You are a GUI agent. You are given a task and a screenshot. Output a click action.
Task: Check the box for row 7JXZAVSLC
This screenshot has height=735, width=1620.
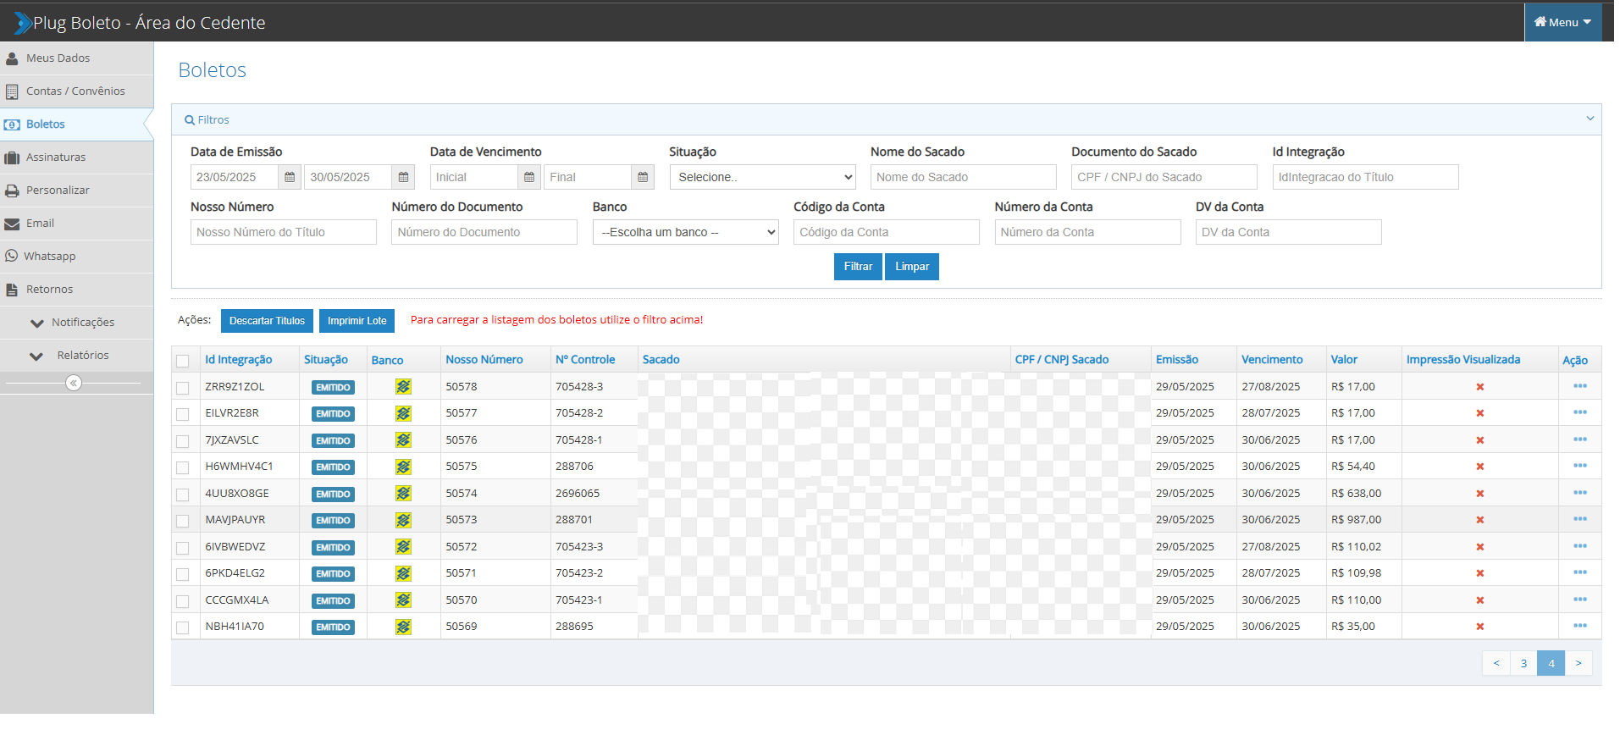click(x=183, y=441)
